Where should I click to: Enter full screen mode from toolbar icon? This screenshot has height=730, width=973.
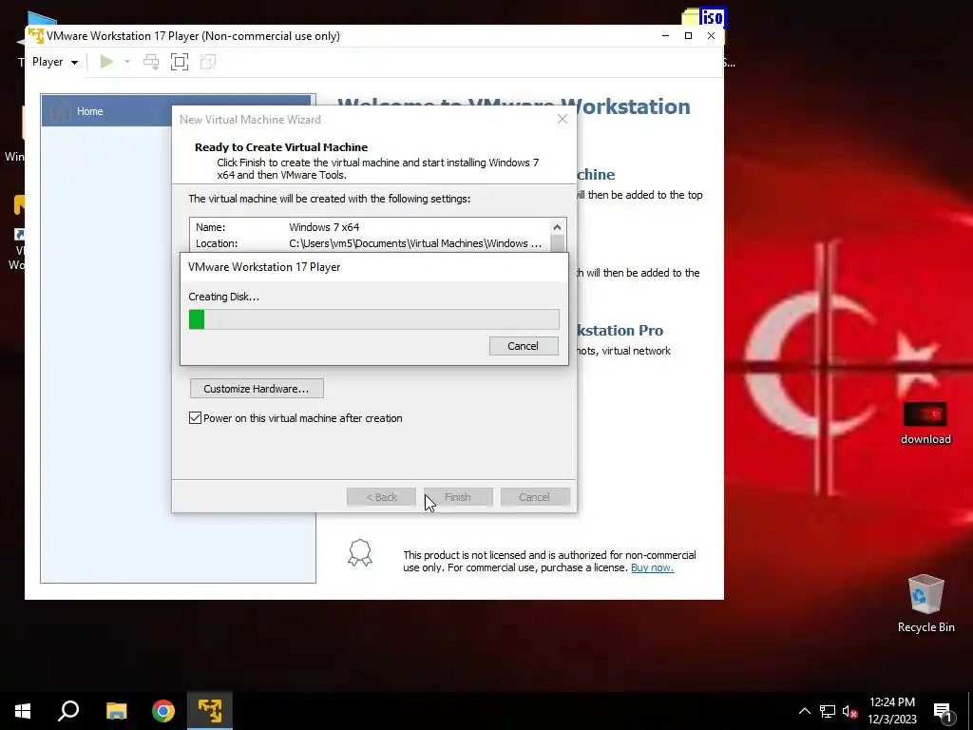click(x=180, y=62)
